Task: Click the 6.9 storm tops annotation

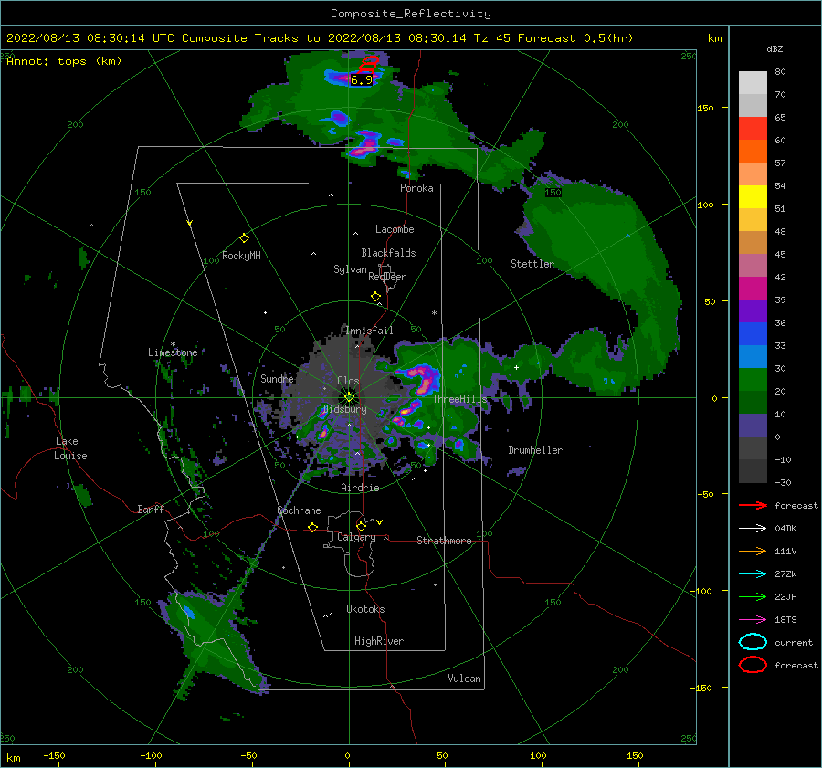Action: coord(361,80)
